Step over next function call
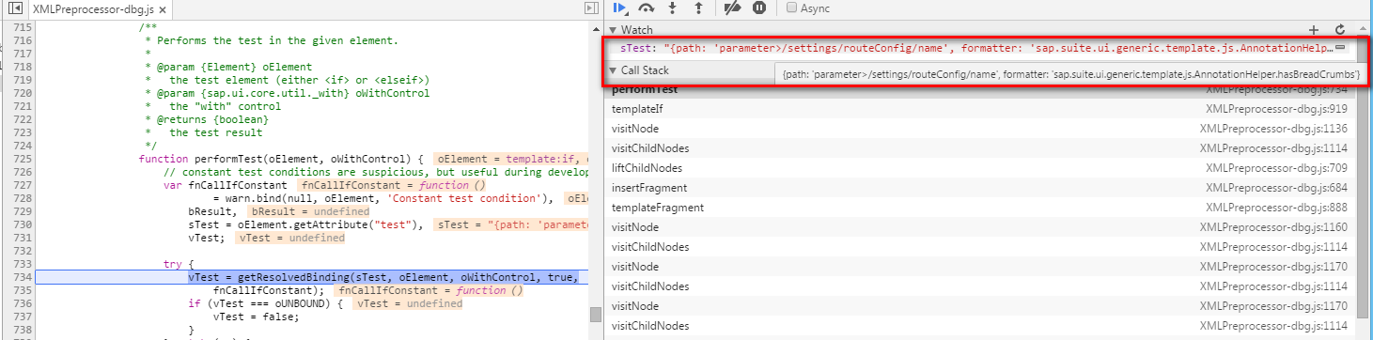The height and width of the screenshot is (340, 1373). (x=647, y=8)
